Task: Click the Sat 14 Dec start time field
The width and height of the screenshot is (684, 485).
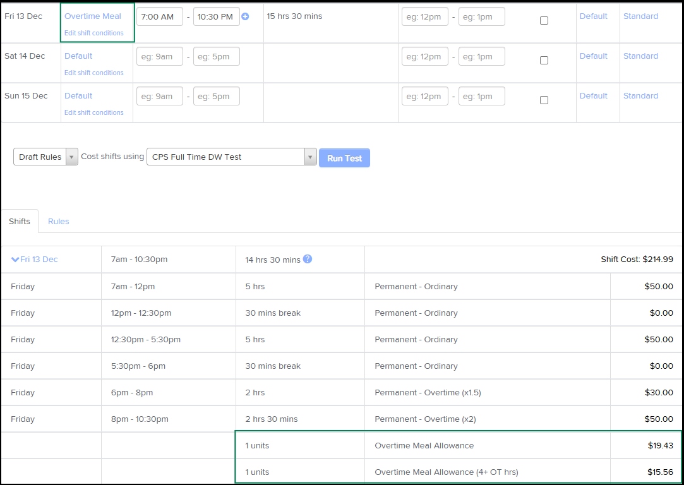Action: tap(159, 57)
